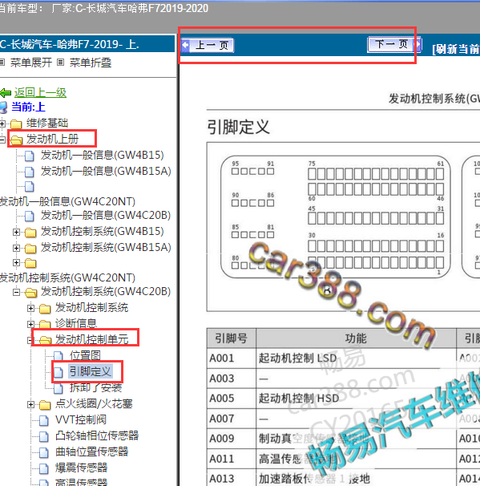The width and height of the screenshot is (480, 486).
Task: Click the page icon beside 爆震传感器
Action: [x=44, y=468]
